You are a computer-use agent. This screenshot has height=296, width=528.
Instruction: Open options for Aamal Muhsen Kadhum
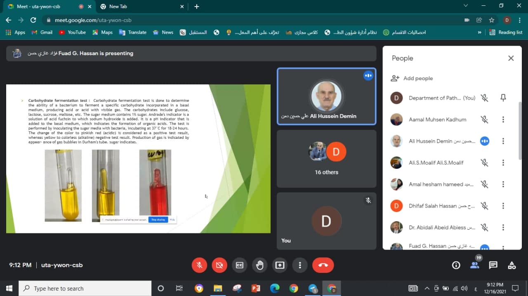pyautogui.click(x=503, y=119)
